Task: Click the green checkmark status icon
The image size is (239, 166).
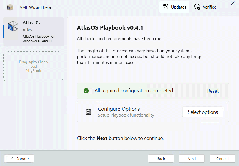Action: coord(86,91)
